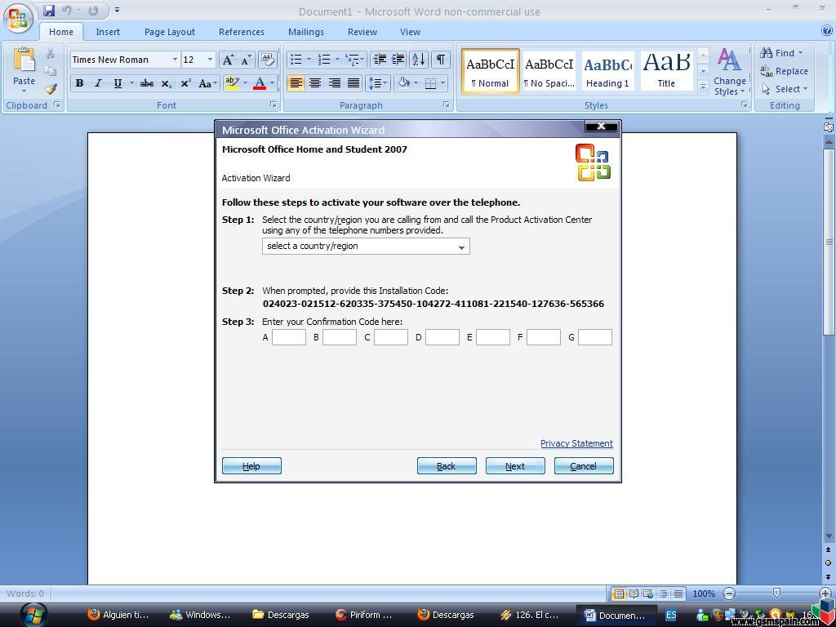Switch to Full Screen Reading view in status bar

coord(634,594)
